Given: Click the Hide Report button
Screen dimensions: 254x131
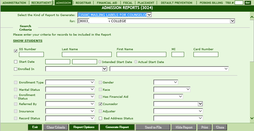Looking at the screenshot, I should click(x=184, y=127).
